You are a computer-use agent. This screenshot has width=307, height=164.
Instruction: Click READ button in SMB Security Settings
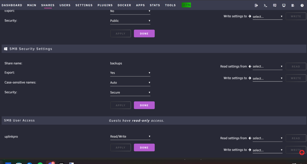(x=296, y=66)
